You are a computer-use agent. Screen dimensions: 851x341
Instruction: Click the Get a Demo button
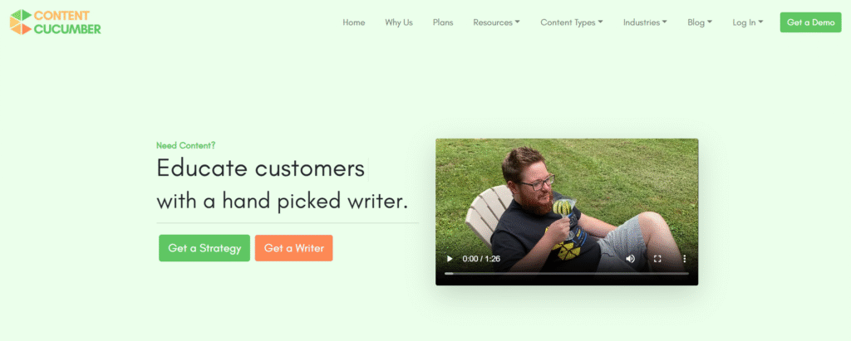pyautogui.click(x=811, y=22)
